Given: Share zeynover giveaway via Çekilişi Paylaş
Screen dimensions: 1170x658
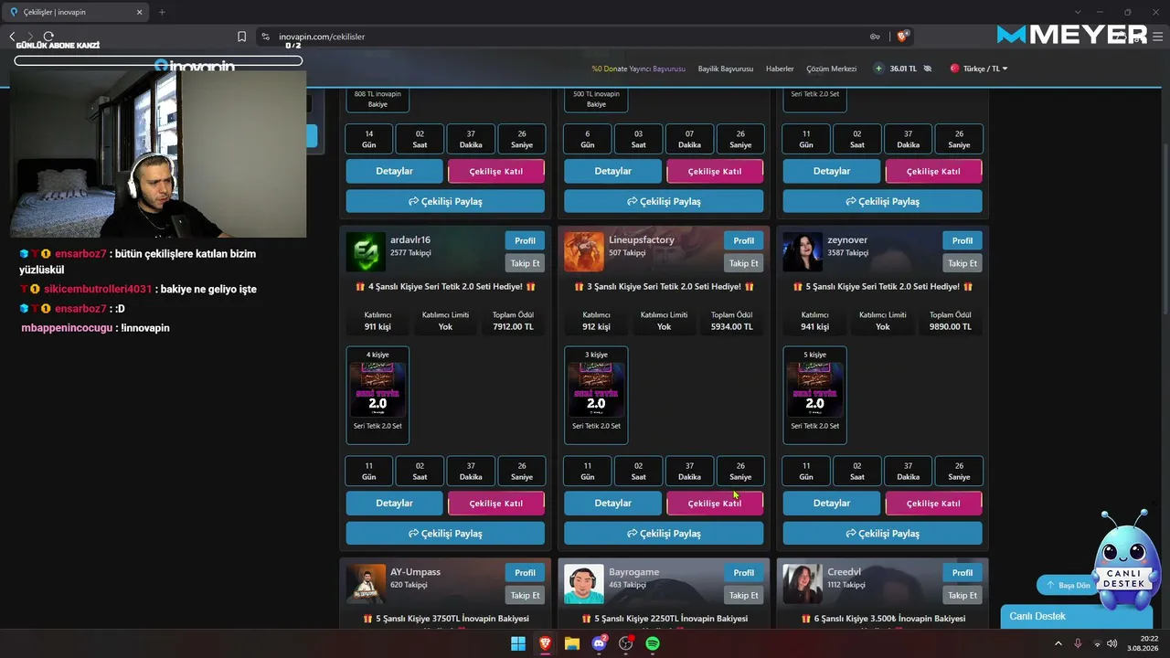Looking at the screenshot, I should coord(883,534).
